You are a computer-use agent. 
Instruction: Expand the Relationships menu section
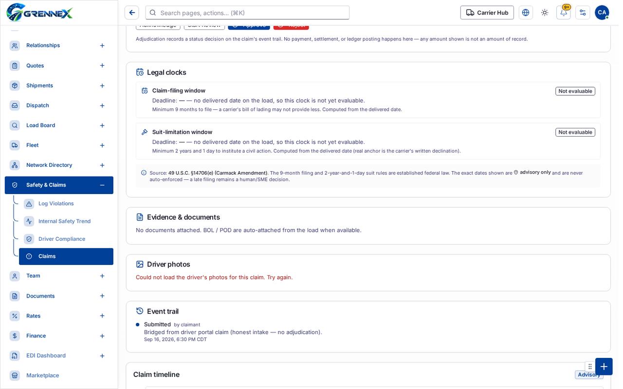102,46
